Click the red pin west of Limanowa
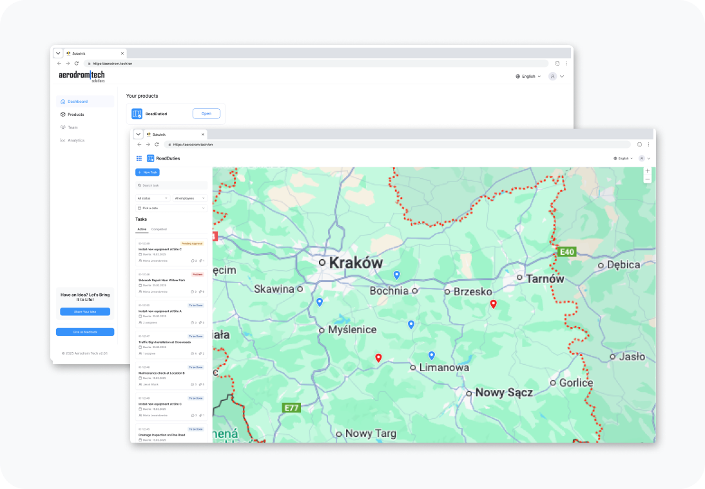 378,358
